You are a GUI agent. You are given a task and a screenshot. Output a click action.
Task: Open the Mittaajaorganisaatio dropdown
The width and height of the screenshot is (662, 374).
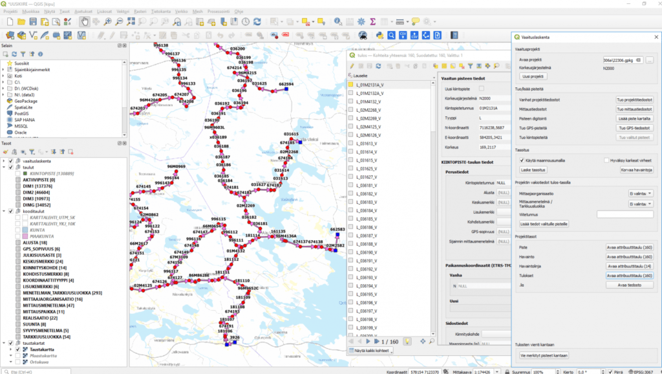pos(640,193)
